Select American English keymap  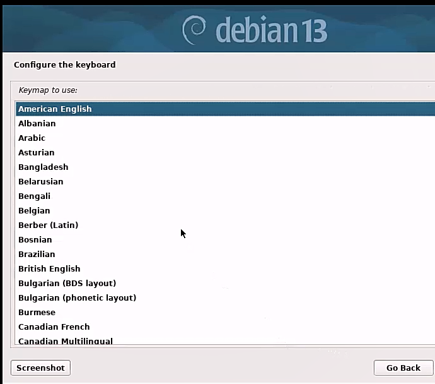(55, 109)
